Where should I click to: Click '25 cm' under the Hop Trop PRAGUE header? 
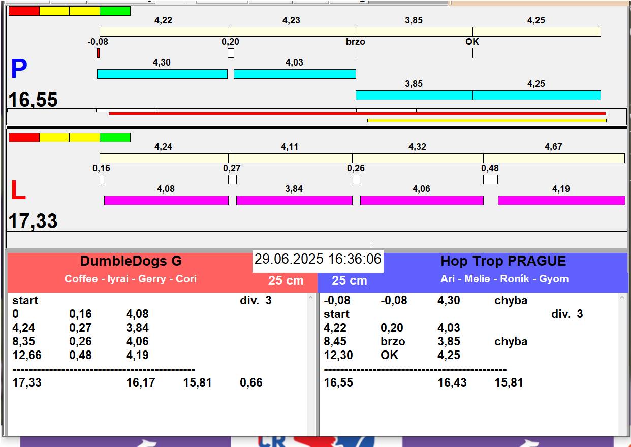(x=350, y=280)
